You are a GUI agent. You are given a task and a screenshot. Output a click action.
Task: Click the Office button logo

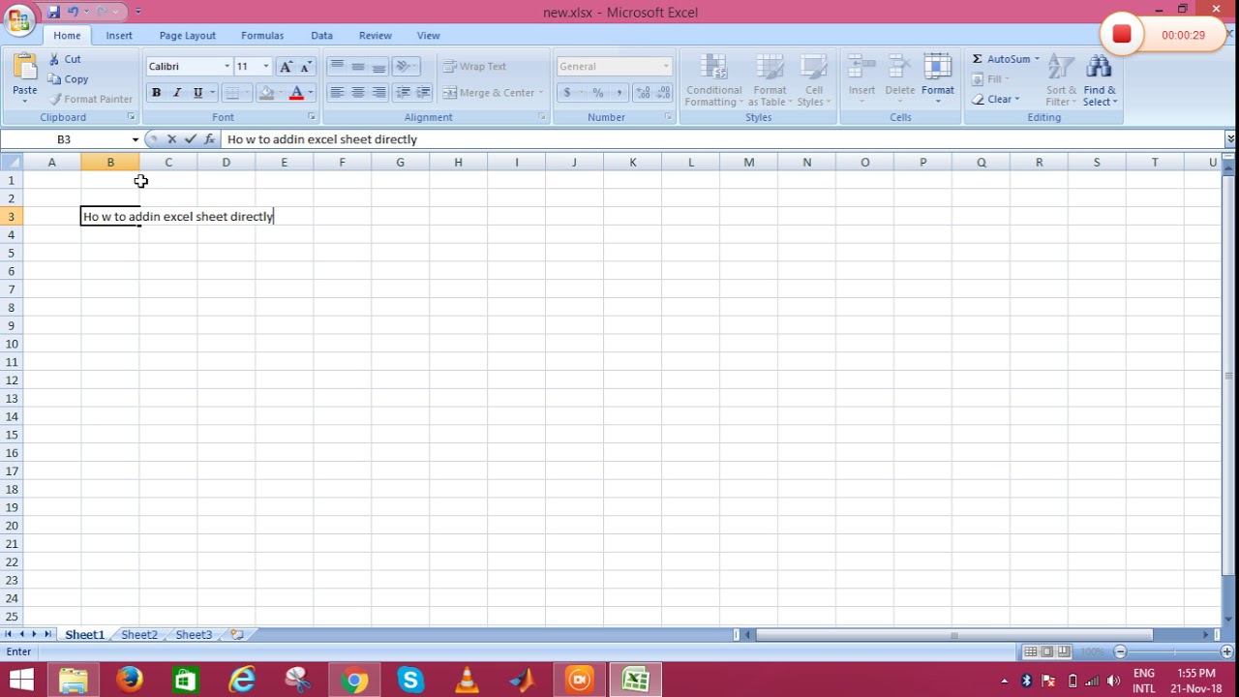(18, 20)
